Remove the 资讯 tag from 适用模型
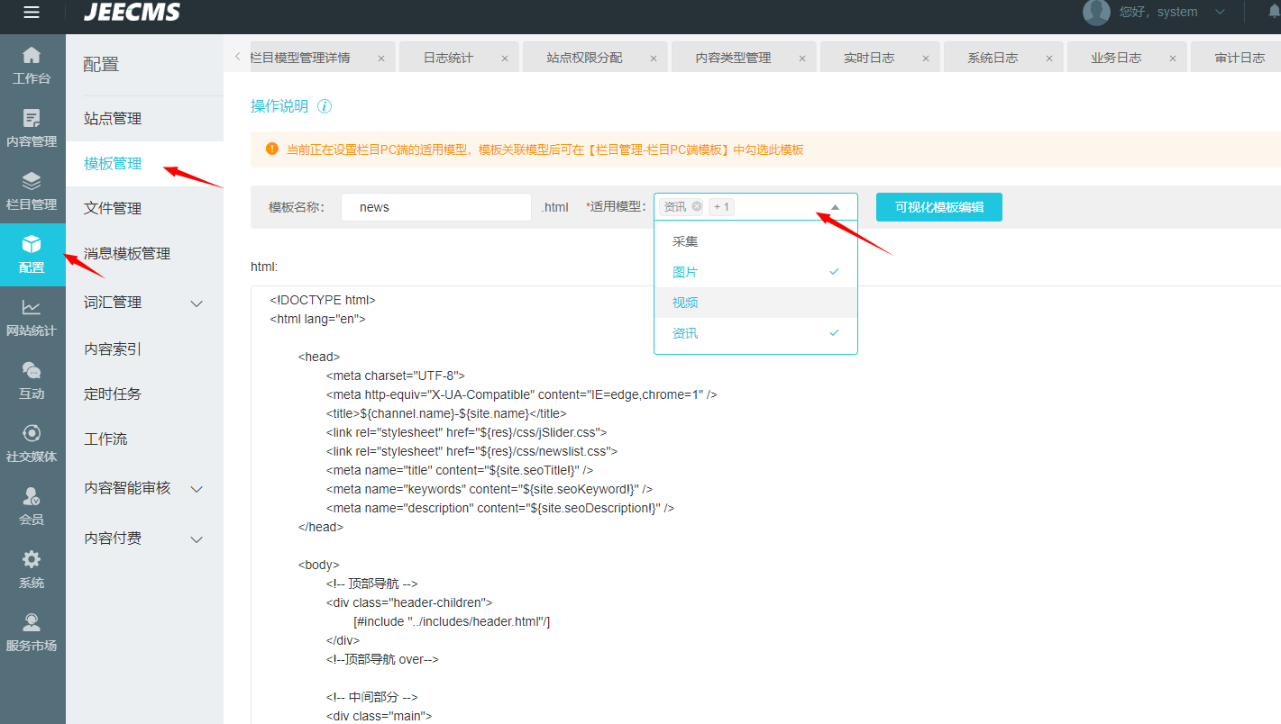The height and width of the screenshot is (724, 1281). pyautogui.click(x=697, y=207)
